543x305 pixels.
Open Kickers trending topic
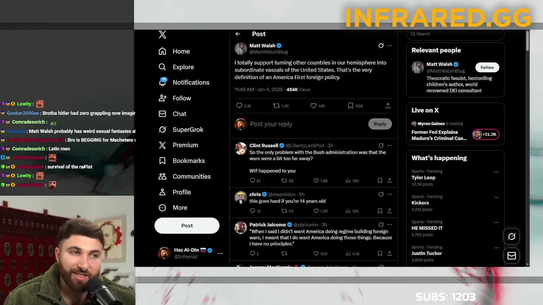point(420,203)
